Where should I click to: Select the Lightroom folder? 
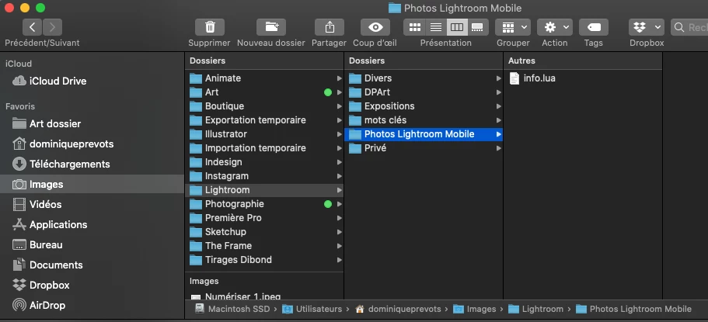click(x=264, y=190)
